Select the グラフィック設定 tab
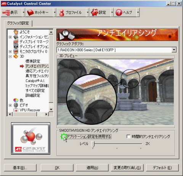The image size is (183, 176). (x=18, y=23)
